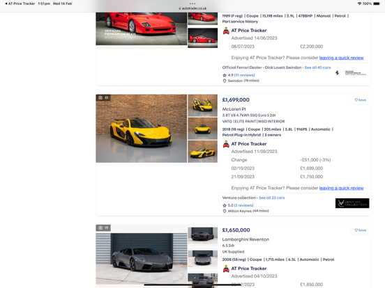The image size is (385, 288).
Task: Tap the battery indicator icon
Action: tap(377, 3)
